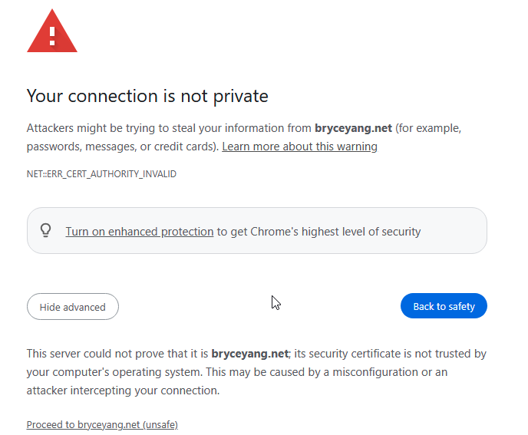Click the NET::ERR_CERT_AUTHORITY_INVALID error code
Viewport: 528px width, 435px height.
pyautogui.click(x=101, y=174)
